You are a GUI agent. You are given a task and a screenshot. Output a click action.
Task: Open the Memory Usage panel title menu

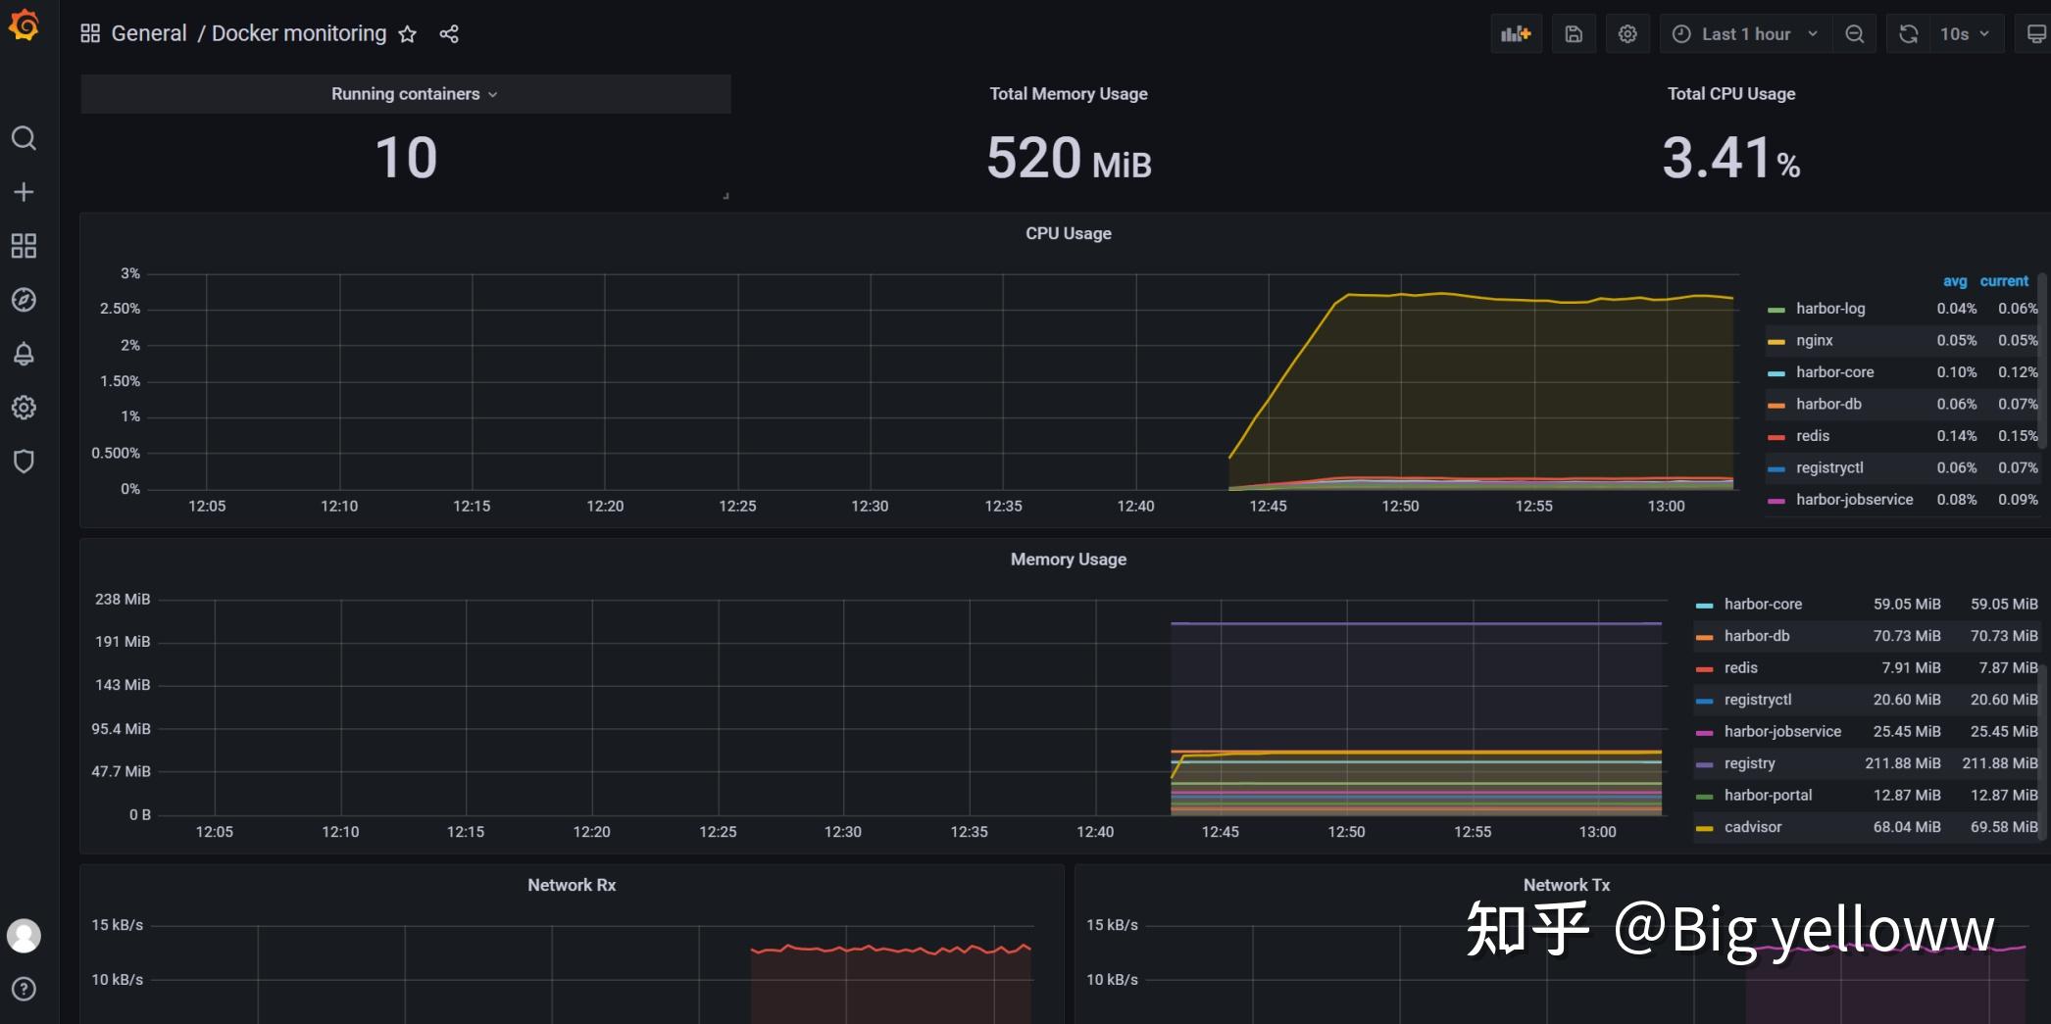pos(1069,560)
